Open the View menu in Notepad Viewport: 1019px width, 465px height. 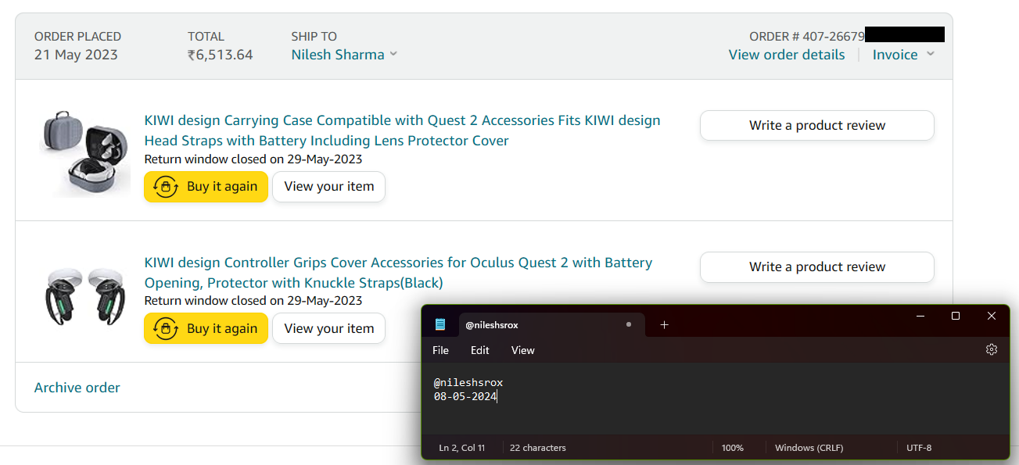[522, 350]
